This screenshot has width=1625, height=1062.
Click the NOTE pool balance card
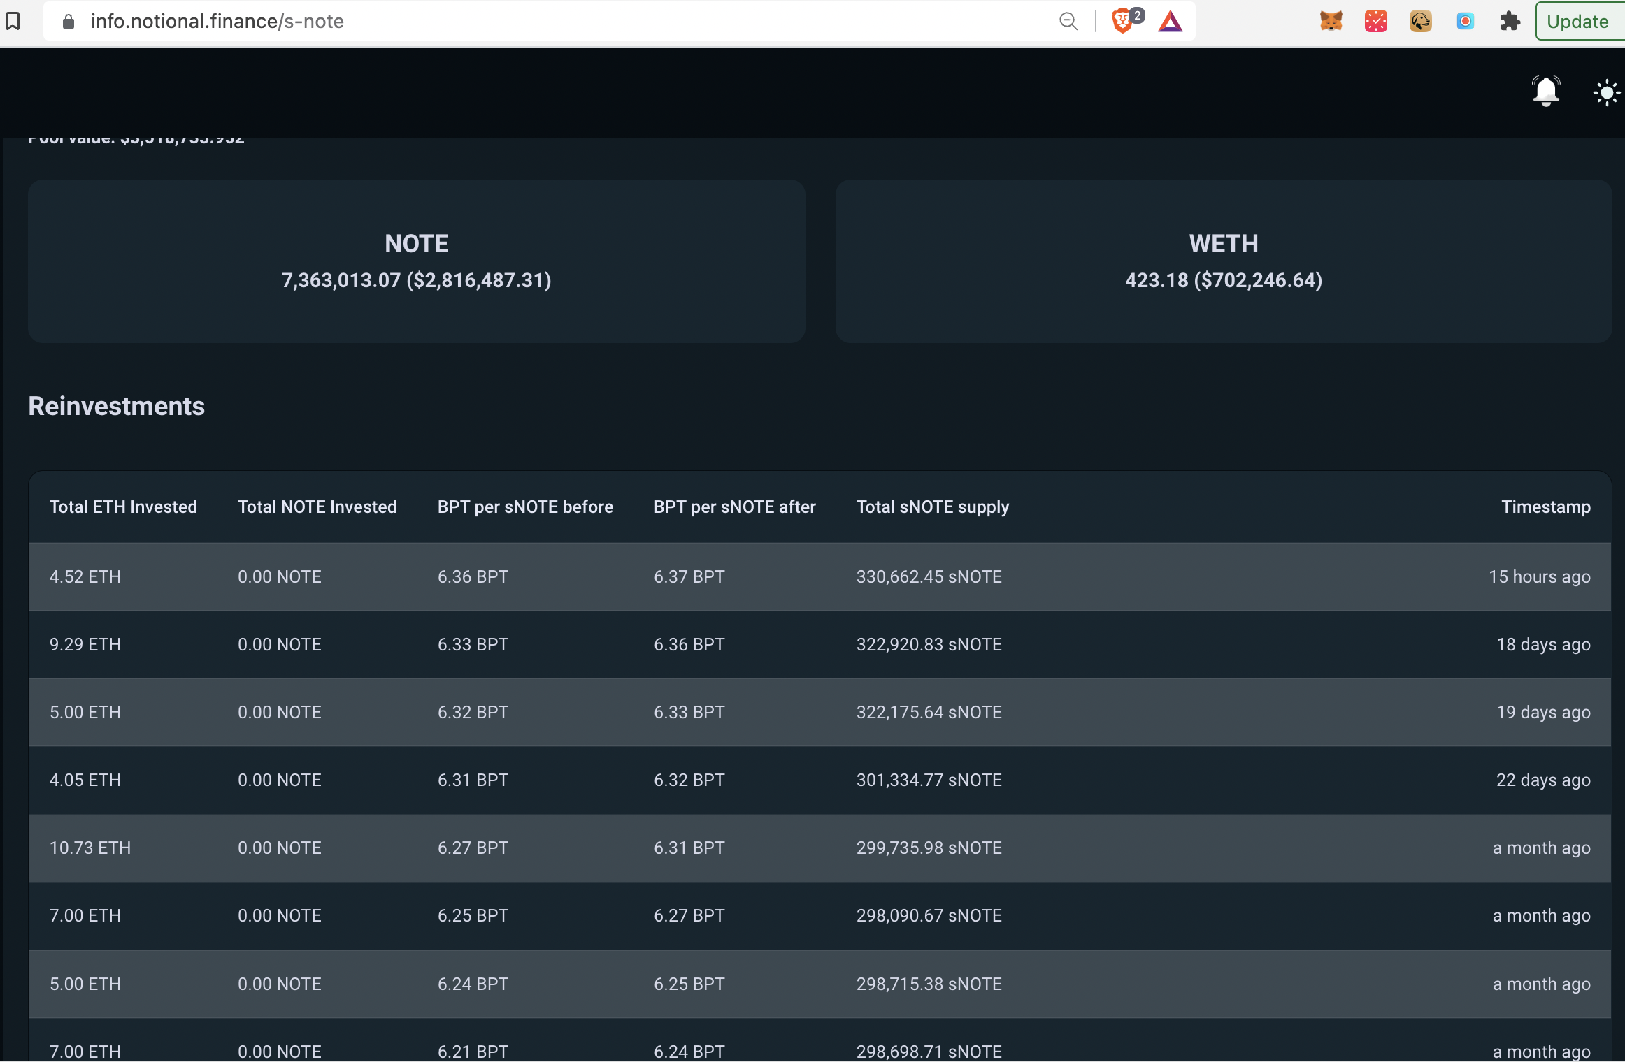416,261
